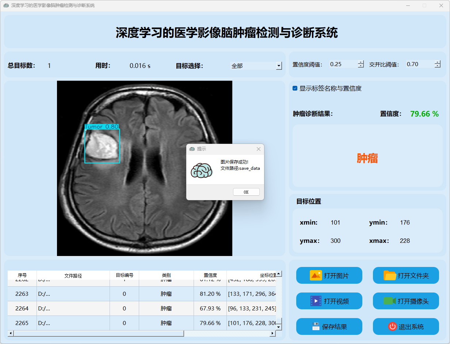Close the 提示 dialog with its X
This screenshot has width=450, height=344.
[259, 149]
